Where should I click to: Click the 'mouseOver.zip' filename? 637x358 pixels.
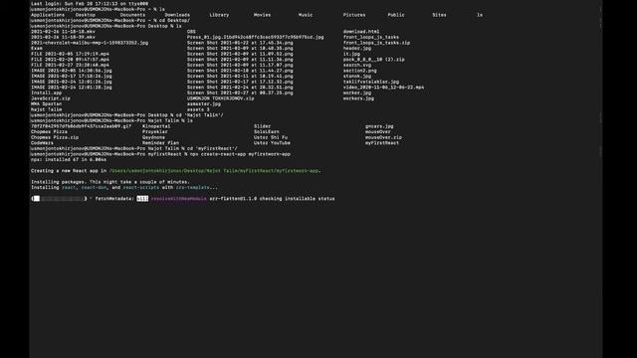coord(383,137)
